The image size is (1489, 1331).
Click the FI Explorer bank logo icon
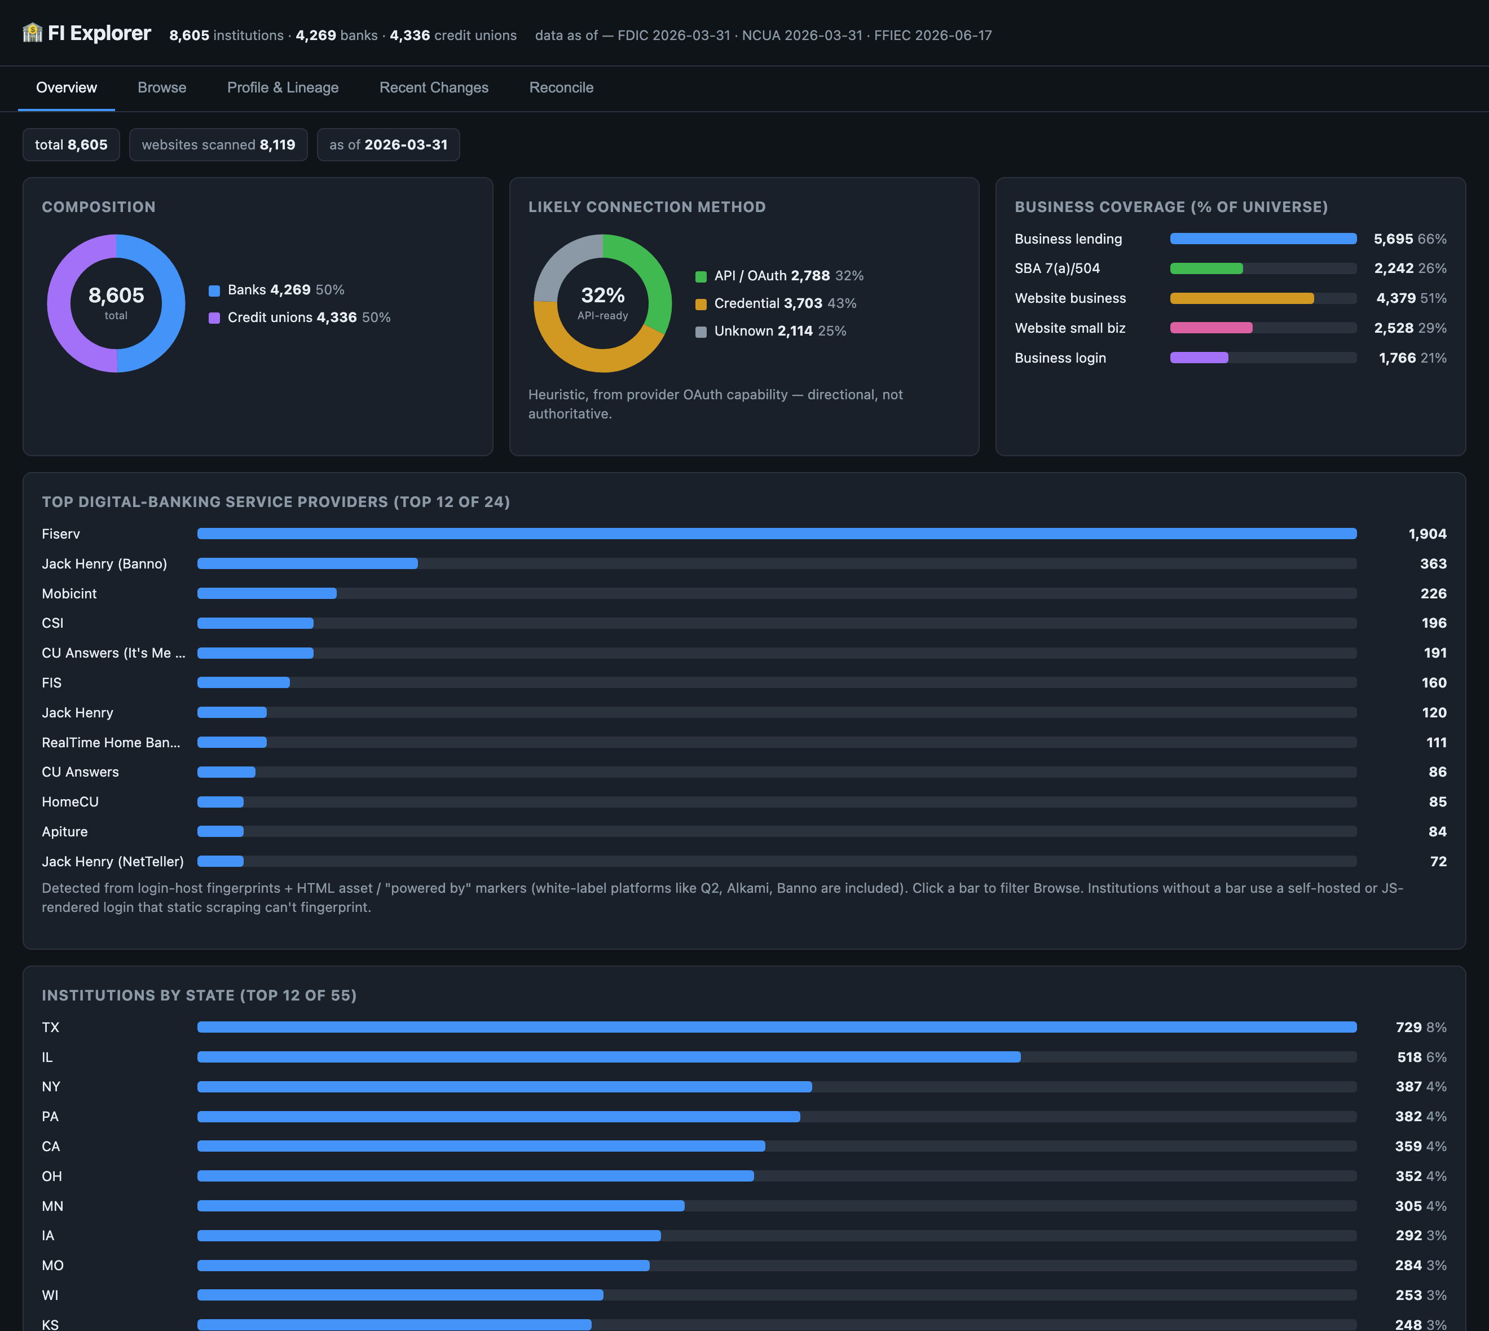(32, 33)
